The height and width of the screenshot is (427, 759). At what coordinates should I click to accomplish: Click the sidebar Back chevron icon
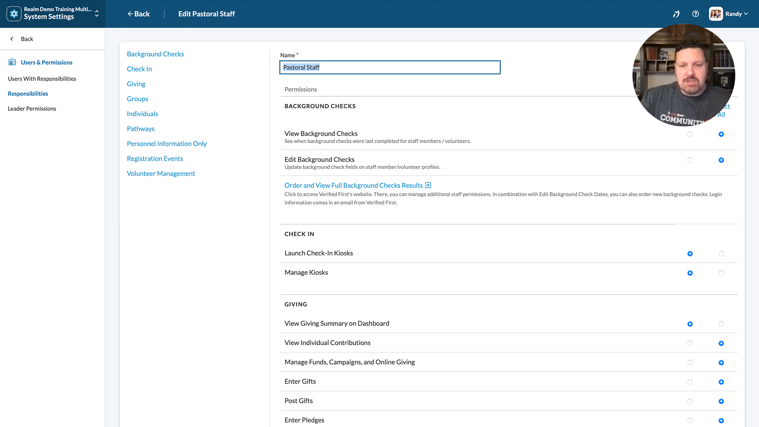click(12, 39)
